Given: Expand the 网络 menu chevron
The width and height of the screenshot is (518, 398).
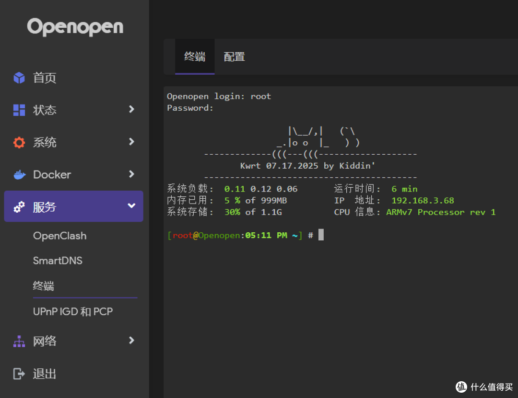Looking at the screenshot, I should (x=131, y=341).
